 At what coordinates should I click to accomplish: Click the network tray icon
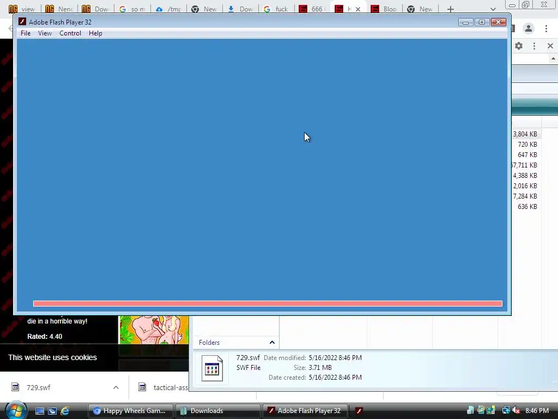coord(506,410)
